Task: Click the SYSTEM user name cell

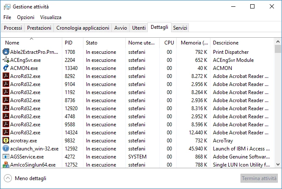Action: [137, 157]
